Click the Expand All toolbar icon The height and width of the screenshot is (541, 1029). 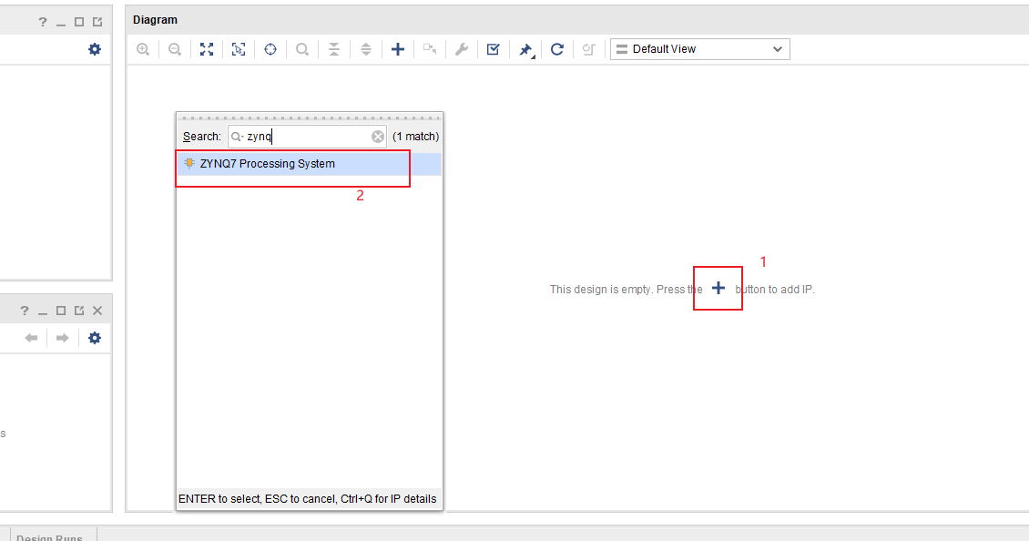click(366, 49)
